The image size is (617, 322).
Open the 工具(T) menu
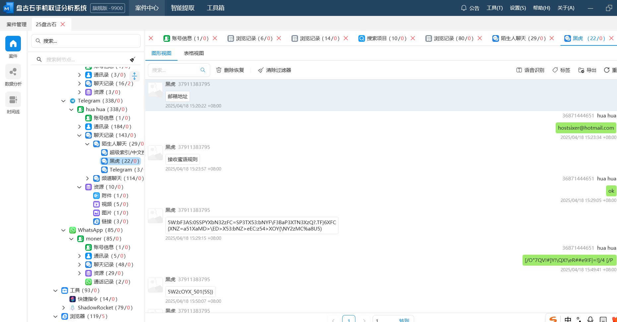click(495, 8)
